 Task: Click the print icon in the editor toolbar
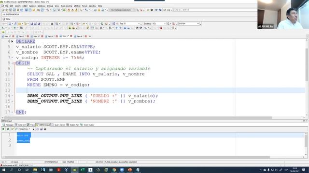52,24
